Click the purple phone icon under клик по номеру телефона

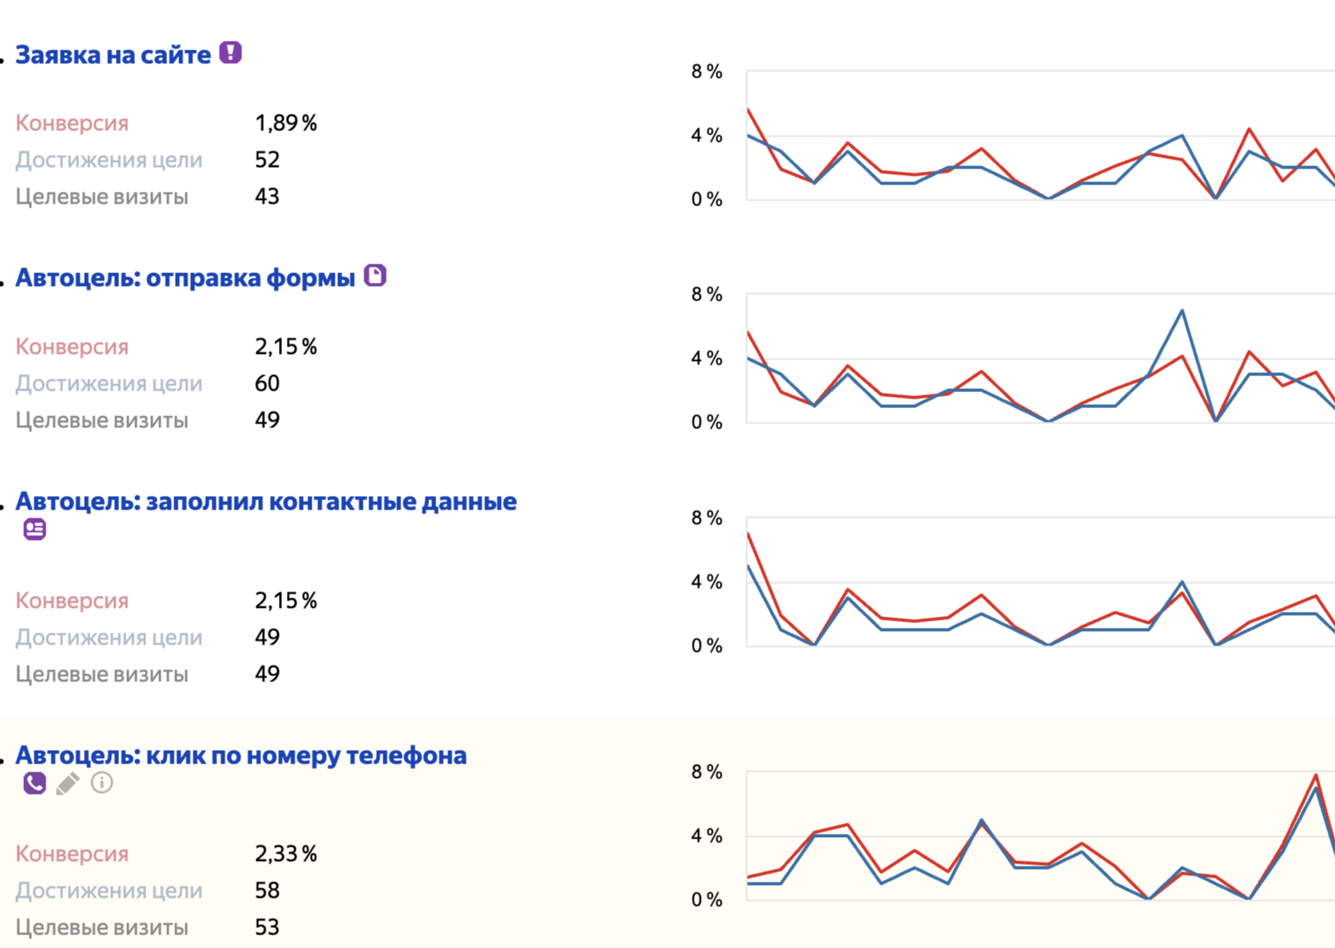pos(34,783)
